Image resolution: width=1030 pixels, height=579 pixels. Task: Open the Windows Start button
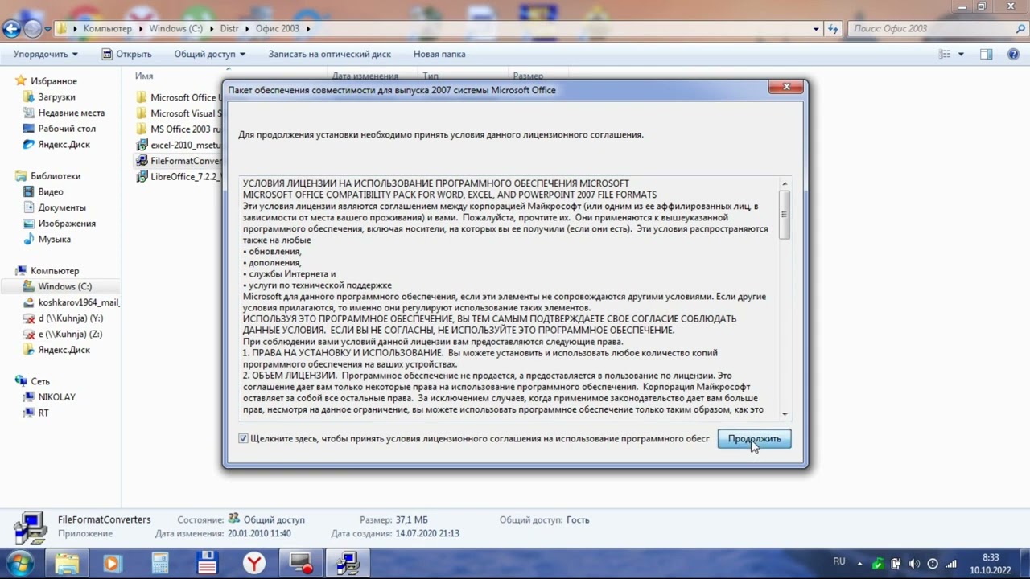point(20,563)
